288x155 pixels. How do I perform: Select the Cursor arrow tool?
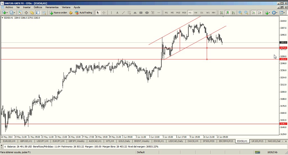(x=98, y=12)
